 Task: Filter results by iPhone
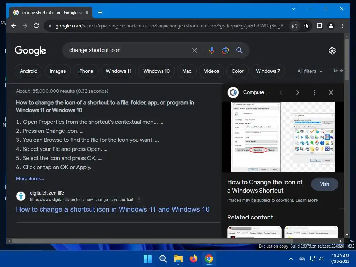tap(86, 71)
